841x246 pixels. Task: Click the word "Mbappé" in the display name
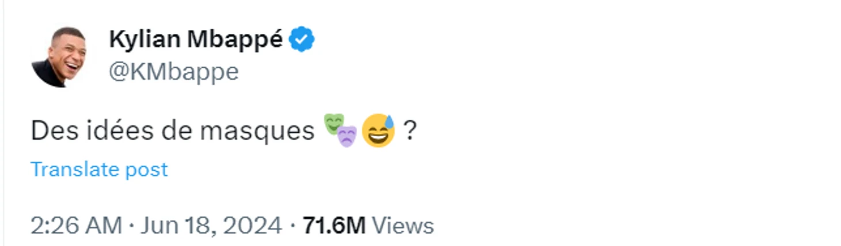(x=235, y=40)
